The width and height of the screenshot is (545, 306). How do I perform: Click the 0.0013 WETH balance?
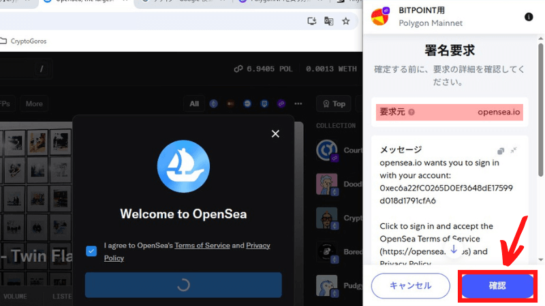click(x=331, y=69)
